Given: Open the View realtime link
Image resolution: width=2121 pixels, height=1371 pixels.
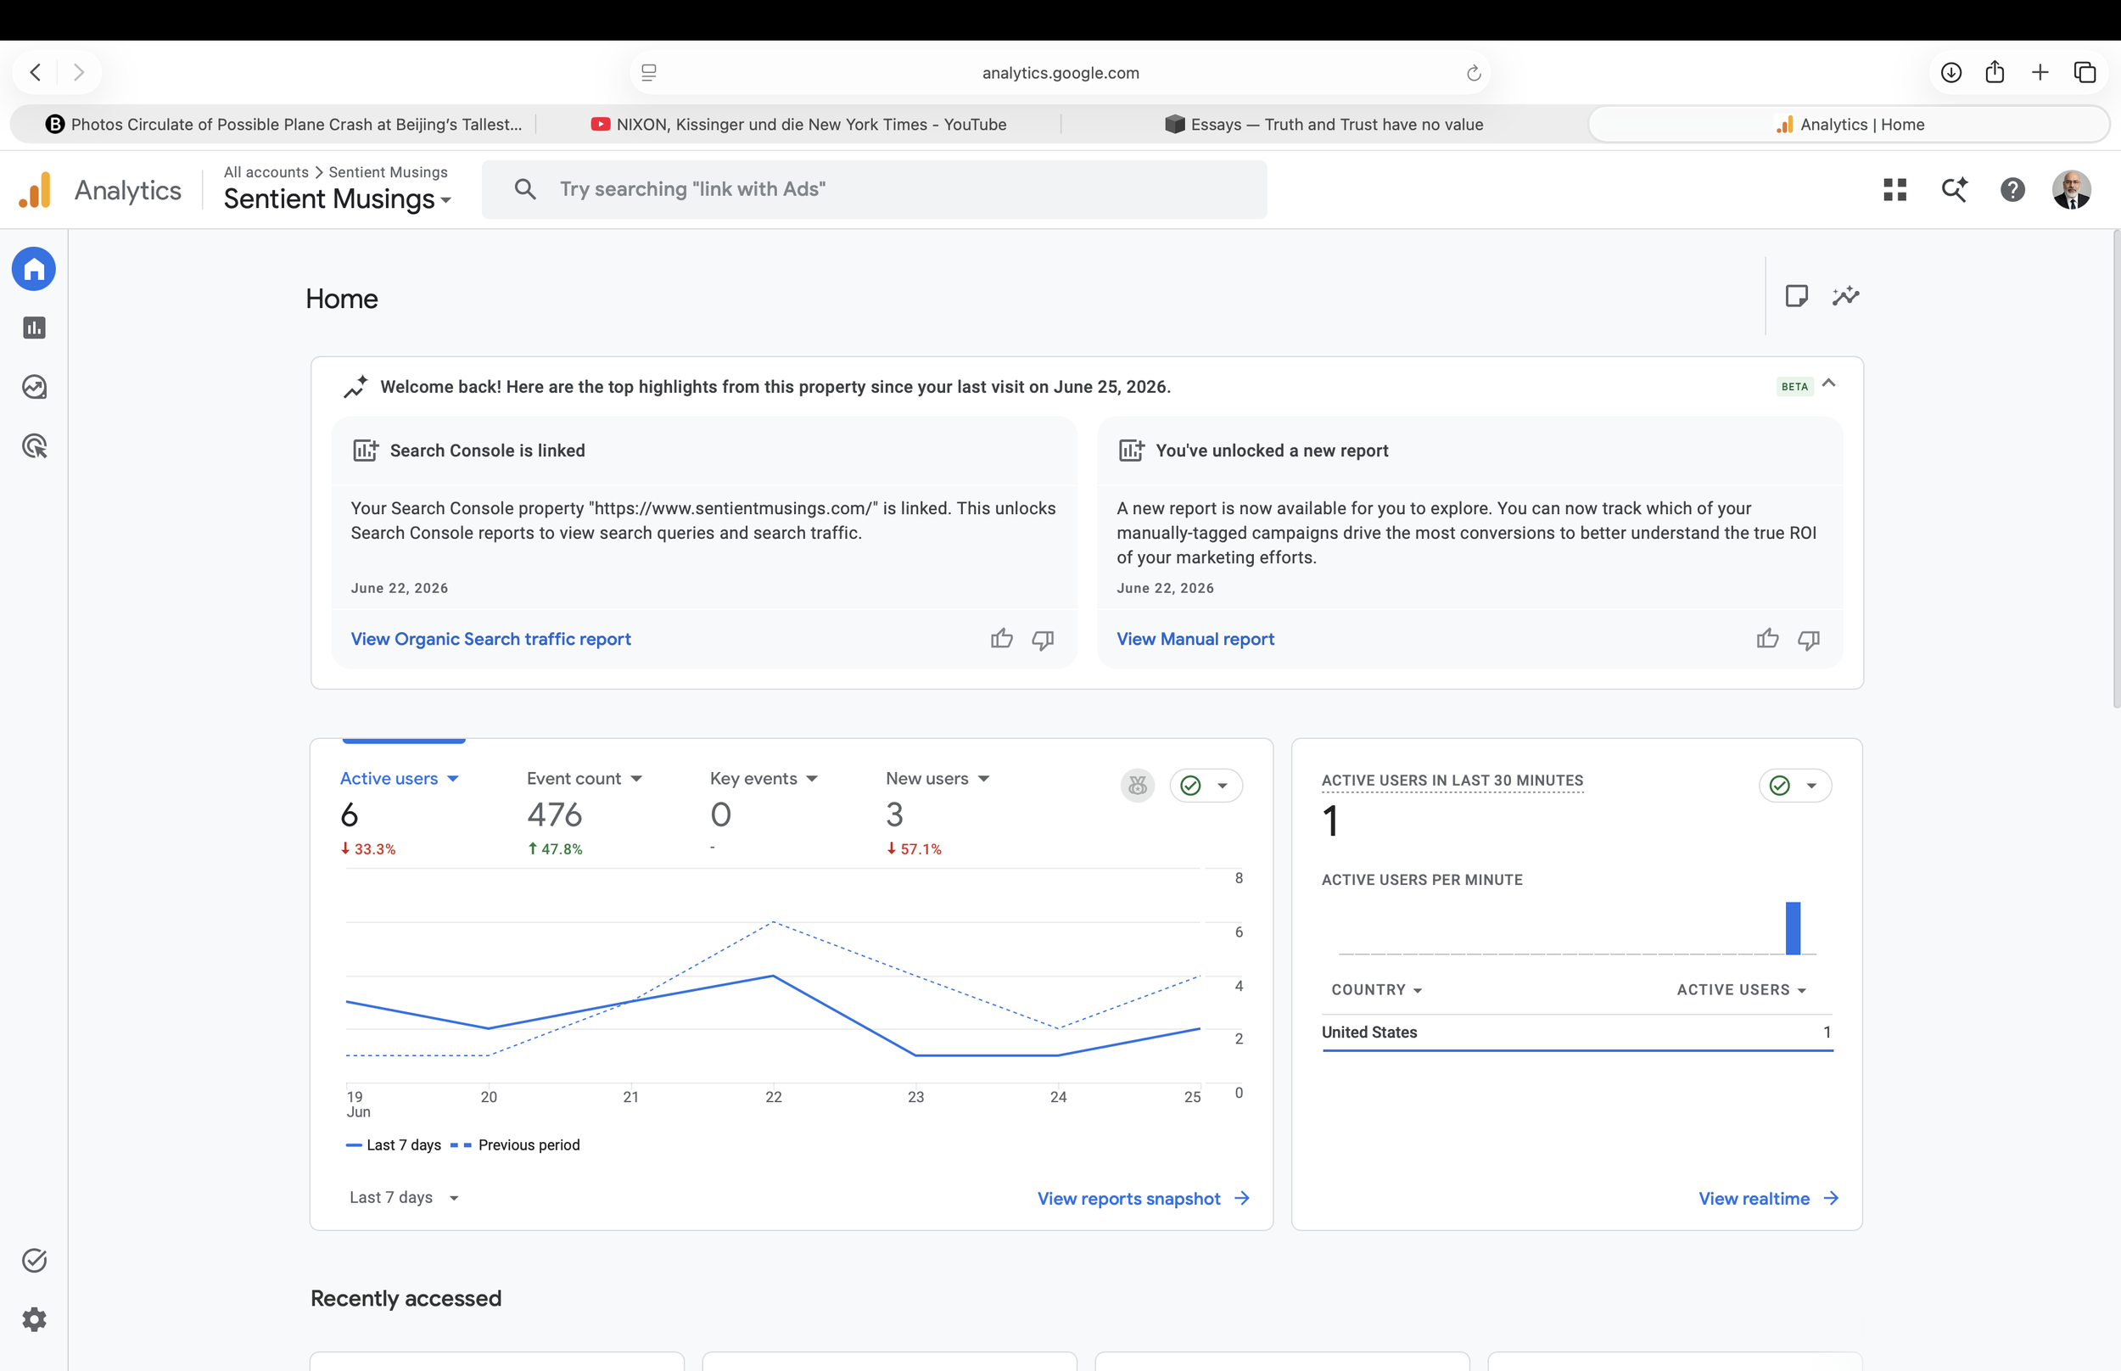Looking at the screenshot, I should 1769,1198.
